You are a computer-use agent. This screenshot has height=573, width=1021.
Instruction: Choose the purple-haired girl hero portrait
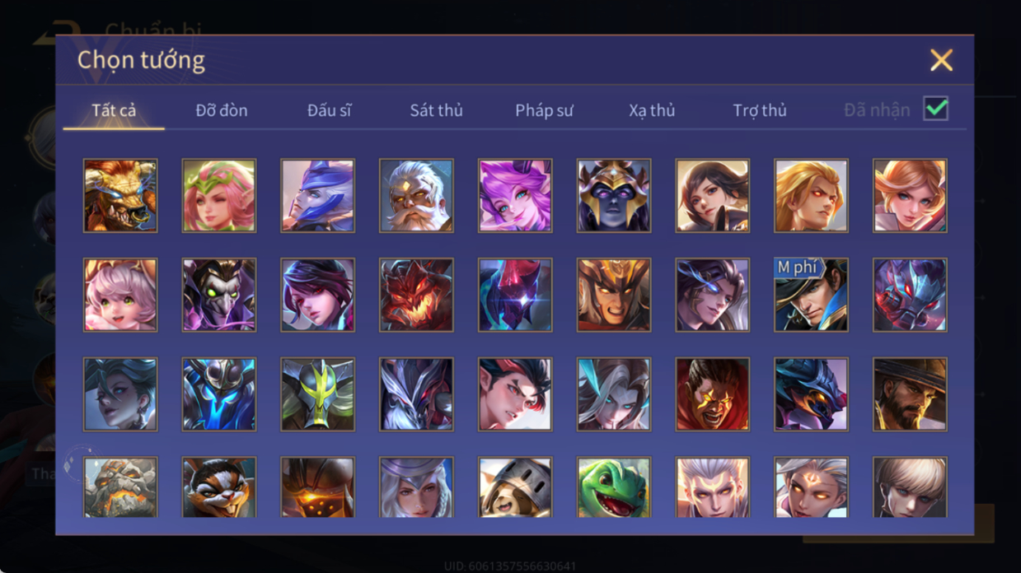coord(515,196)
